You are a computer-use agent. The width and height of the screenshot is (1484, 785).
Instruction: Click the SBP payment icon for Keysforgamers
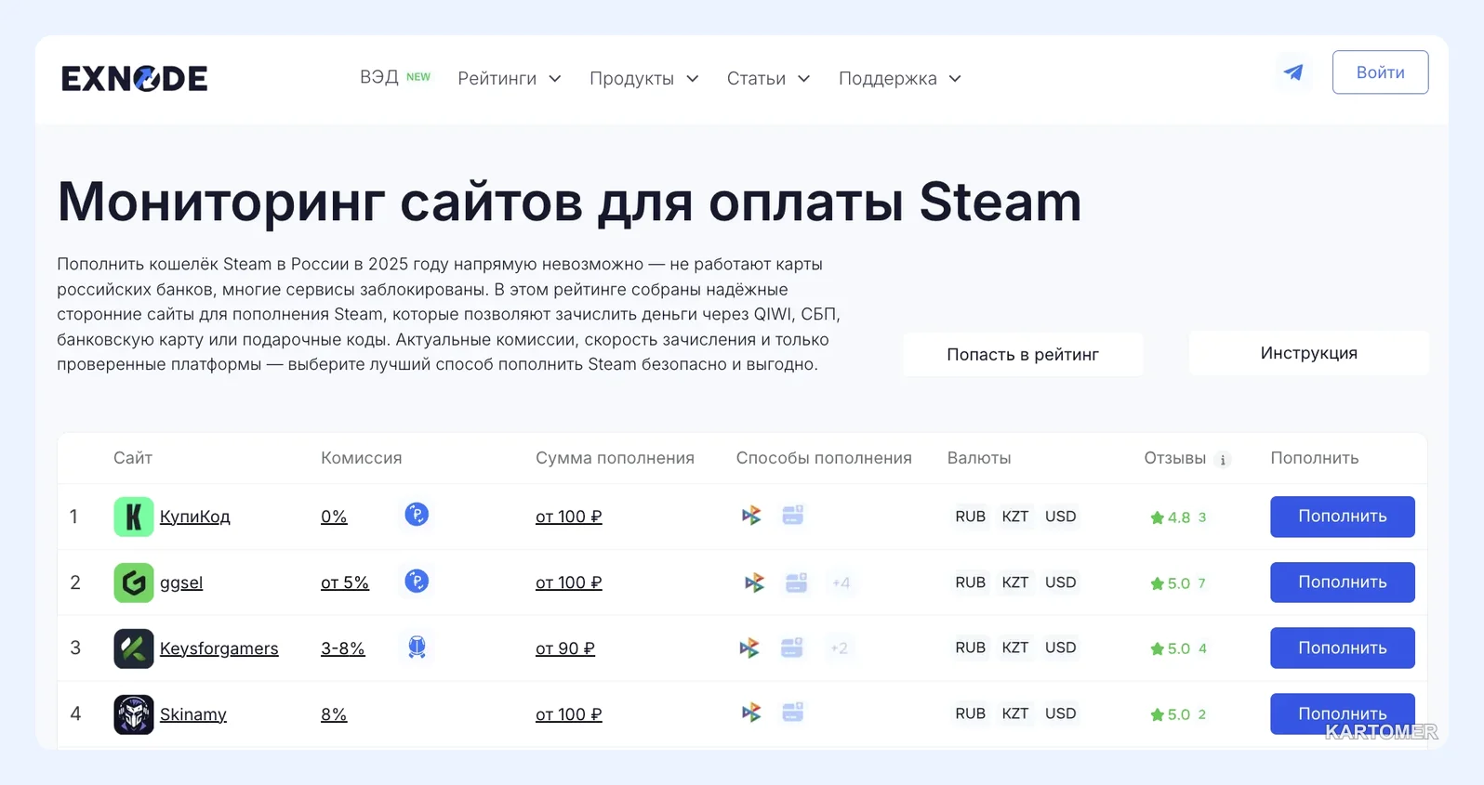pos(749,648)
